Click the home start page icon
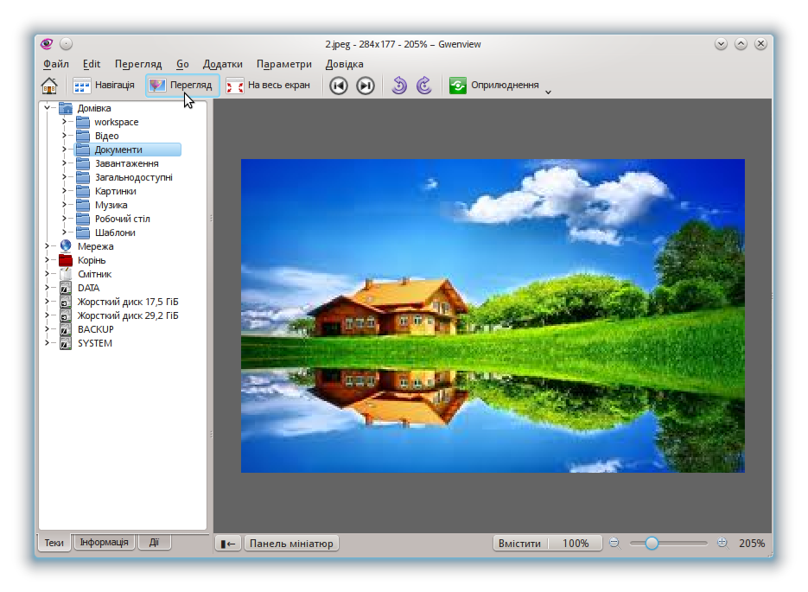 coord(49,86)
